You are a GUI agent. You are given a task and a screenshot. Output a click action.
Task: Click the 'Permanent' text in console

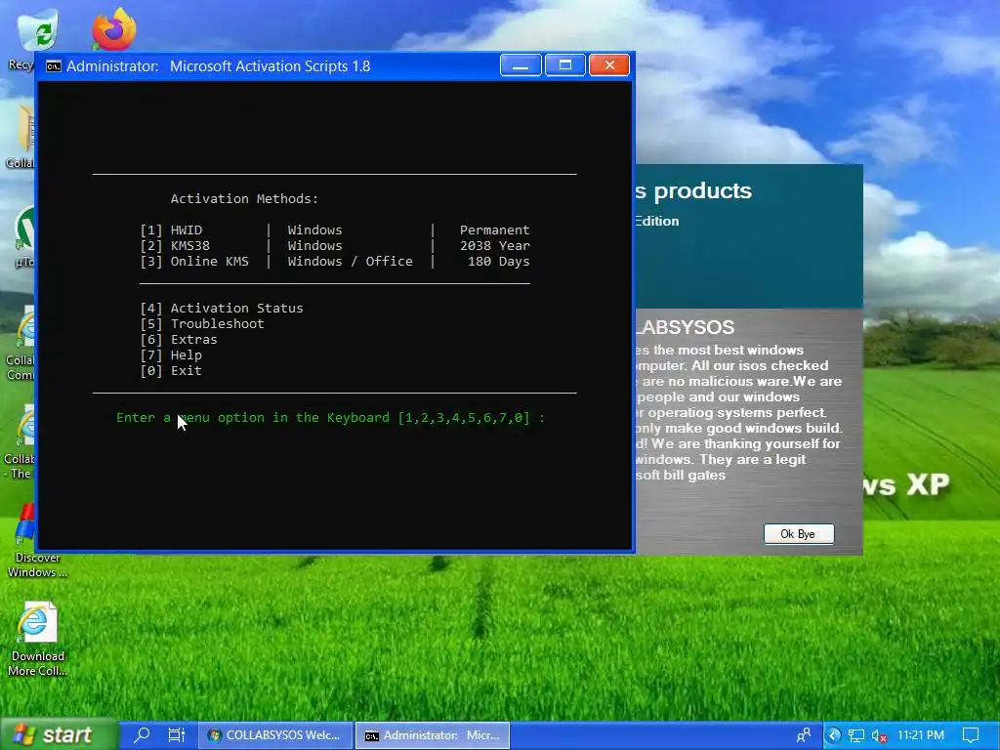tap(495, 229)
